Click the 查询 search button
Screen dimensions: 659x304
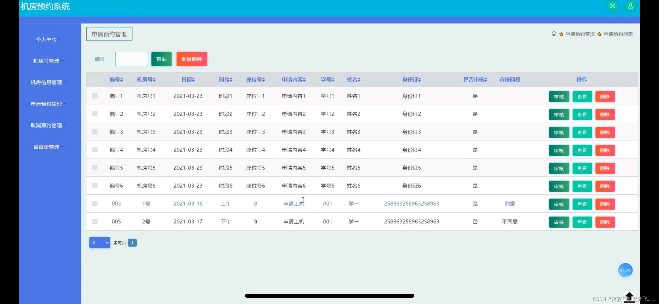(161, 59)
